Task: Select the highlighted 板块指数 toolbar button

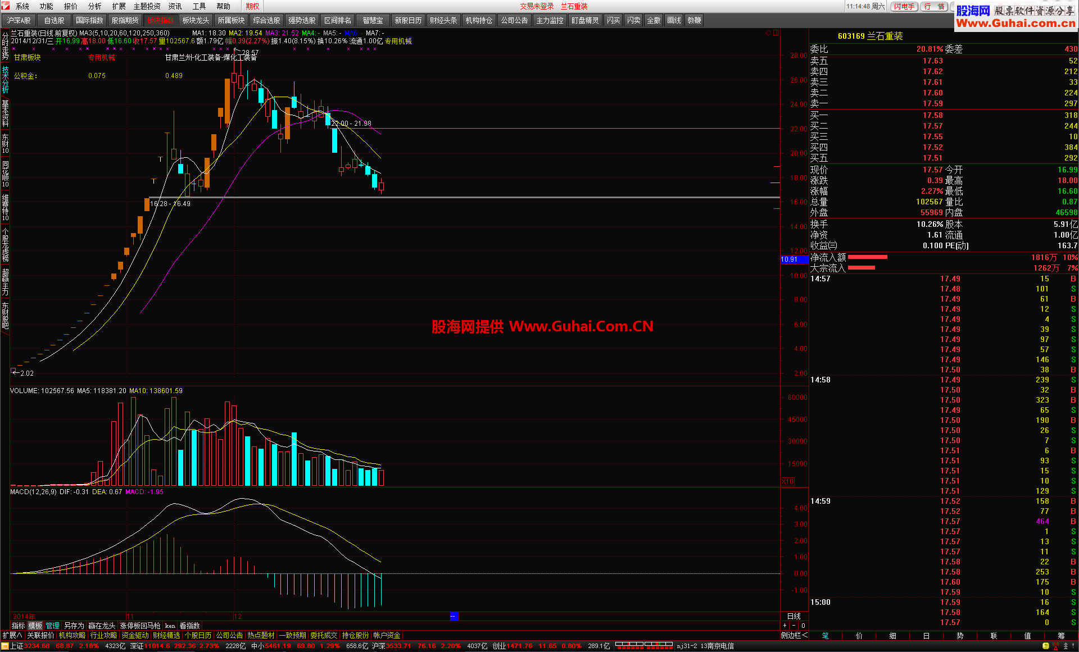Action: (161, 20)
